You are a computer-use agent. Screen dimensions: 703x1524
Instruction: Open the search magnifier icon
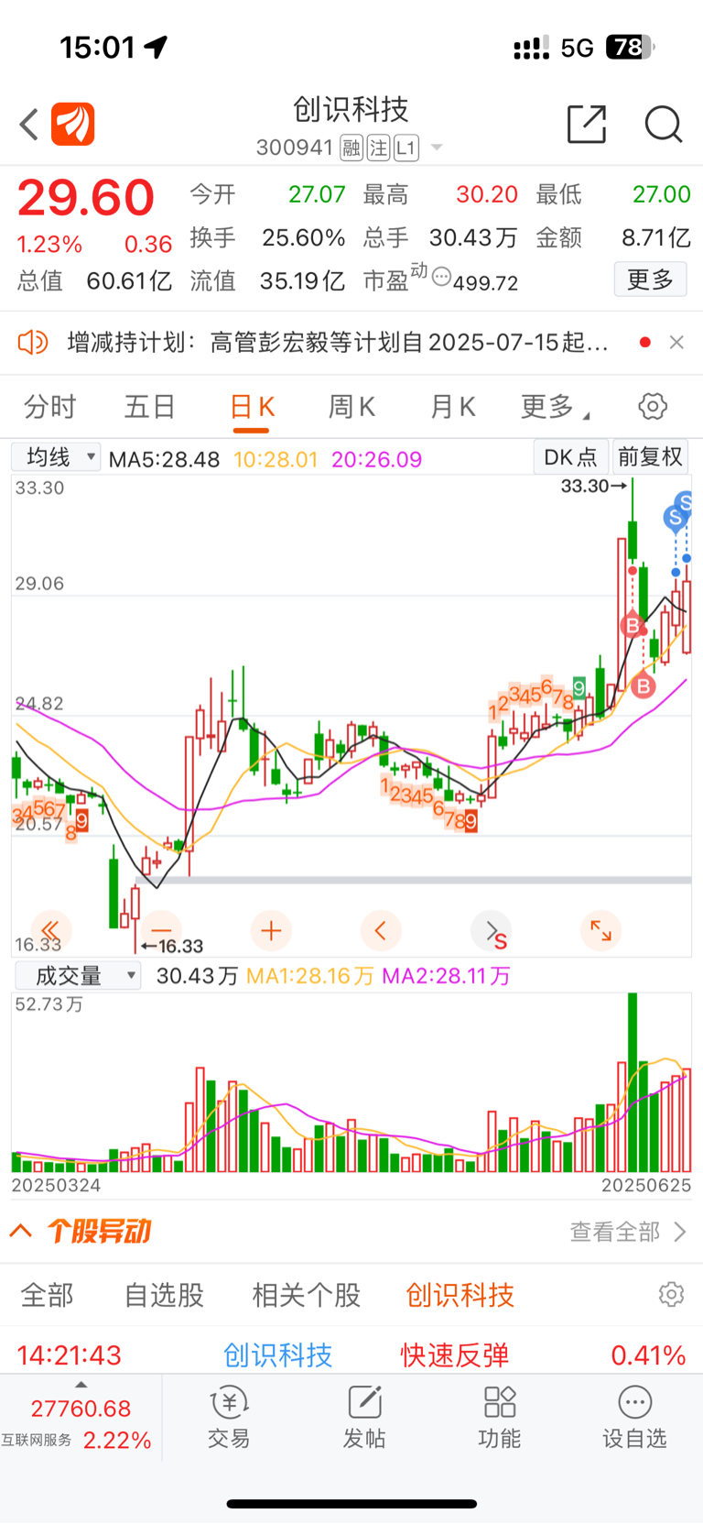point(664,124)
